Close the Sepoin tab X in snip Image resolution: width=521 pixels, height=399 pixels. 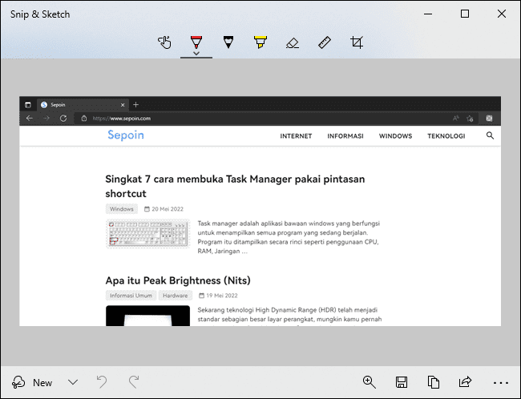pos(123,105)
